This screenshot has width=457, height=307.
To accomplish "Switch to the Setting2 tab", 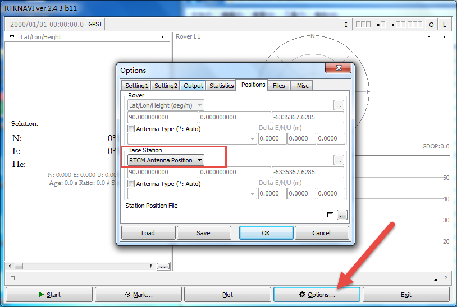I will [x=166, y=86].
